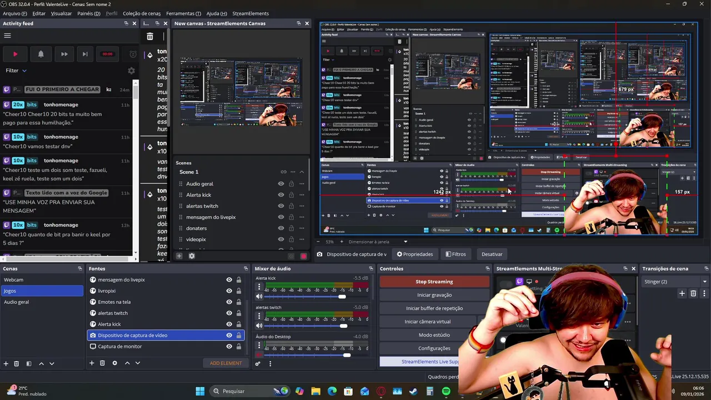Click the skip-next icon in Activity feed
This screenshot has width=711, height=400.
point(84,54)
